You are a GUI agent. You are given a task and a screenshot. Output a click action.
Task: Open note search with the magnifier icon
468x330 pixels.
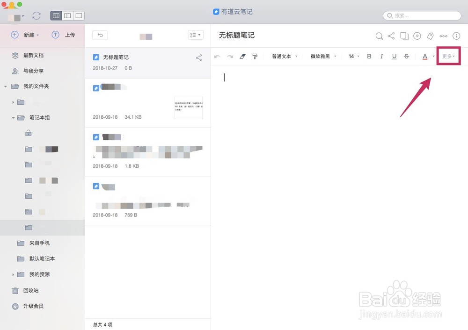(379, 36)
